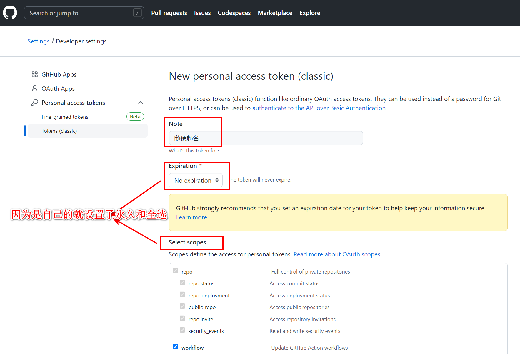Click the OAuth Apps person icon
This screenshot has height=354, width=520.
[x=35, y=88]
